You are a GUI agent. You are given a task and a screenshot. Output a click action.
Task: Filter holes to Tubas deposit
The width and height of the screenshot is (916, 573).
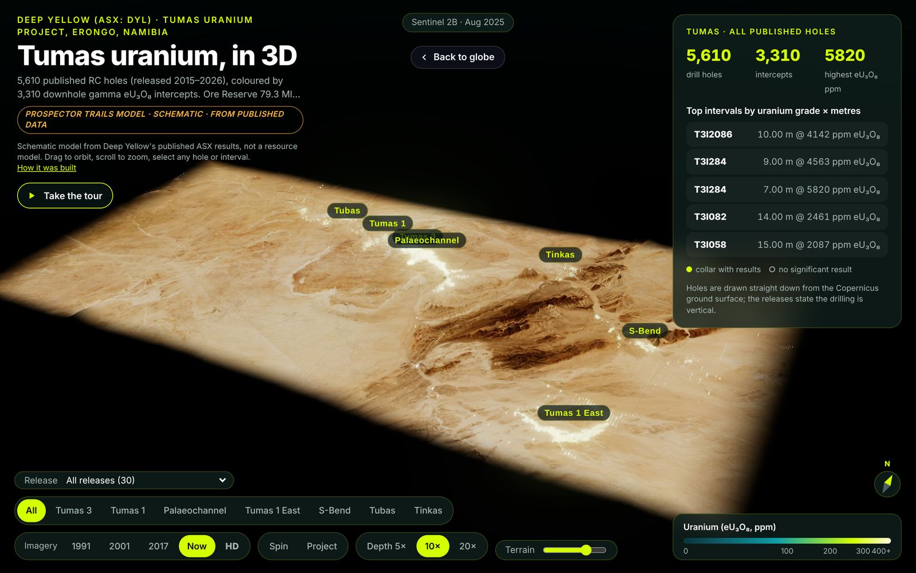tap(382, 511)
